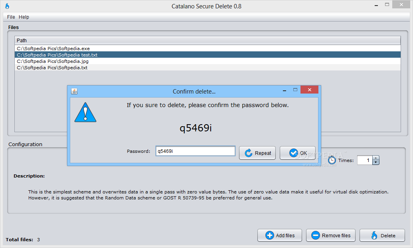Close the Confirm delete dialog
413x248 pixels.
310,90
